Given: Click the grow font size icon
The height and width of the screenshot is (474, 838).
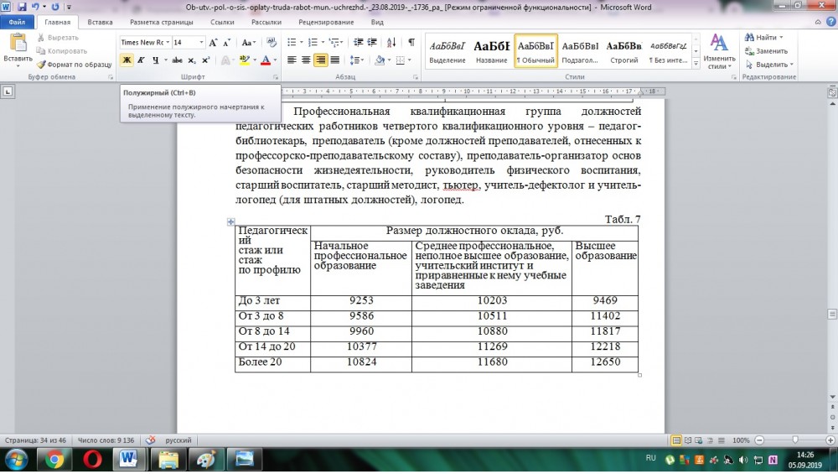Looking at the screenshot, I should [214, 42].
